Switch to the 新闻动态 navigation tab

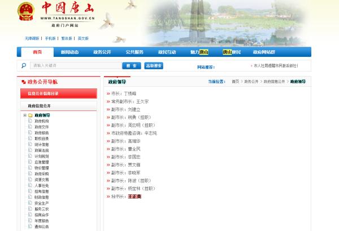69,52
